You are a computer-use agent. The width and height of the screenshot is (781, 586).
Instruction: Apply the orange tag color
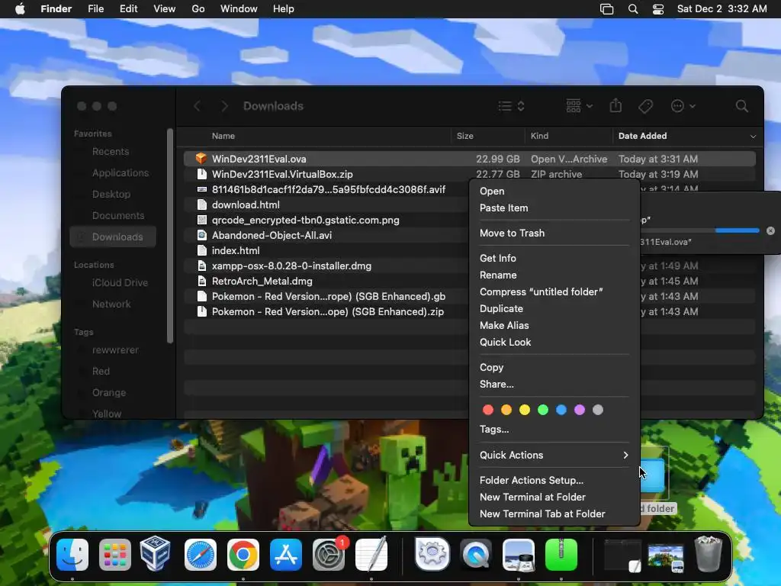coord(506,410)
